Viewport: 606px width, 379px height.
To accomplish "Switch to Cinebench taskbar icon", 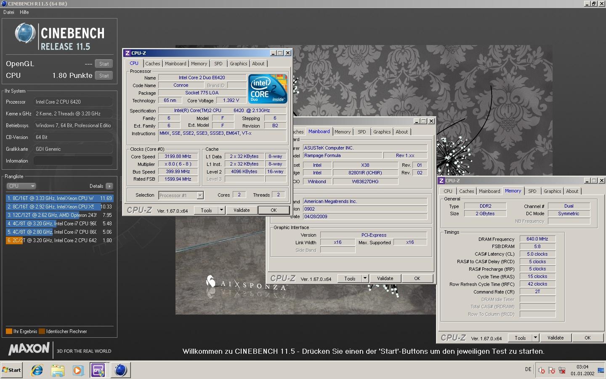I will tap(120, 370).
